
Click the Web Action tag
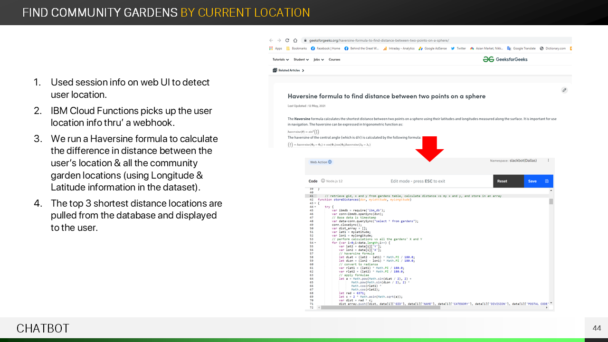pos(321,162)
